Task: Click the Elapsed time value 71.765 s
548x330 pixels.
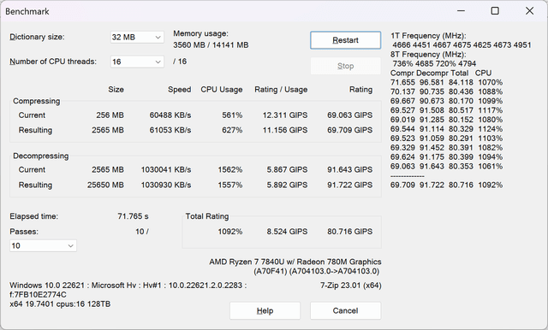Action: [133, 216]
